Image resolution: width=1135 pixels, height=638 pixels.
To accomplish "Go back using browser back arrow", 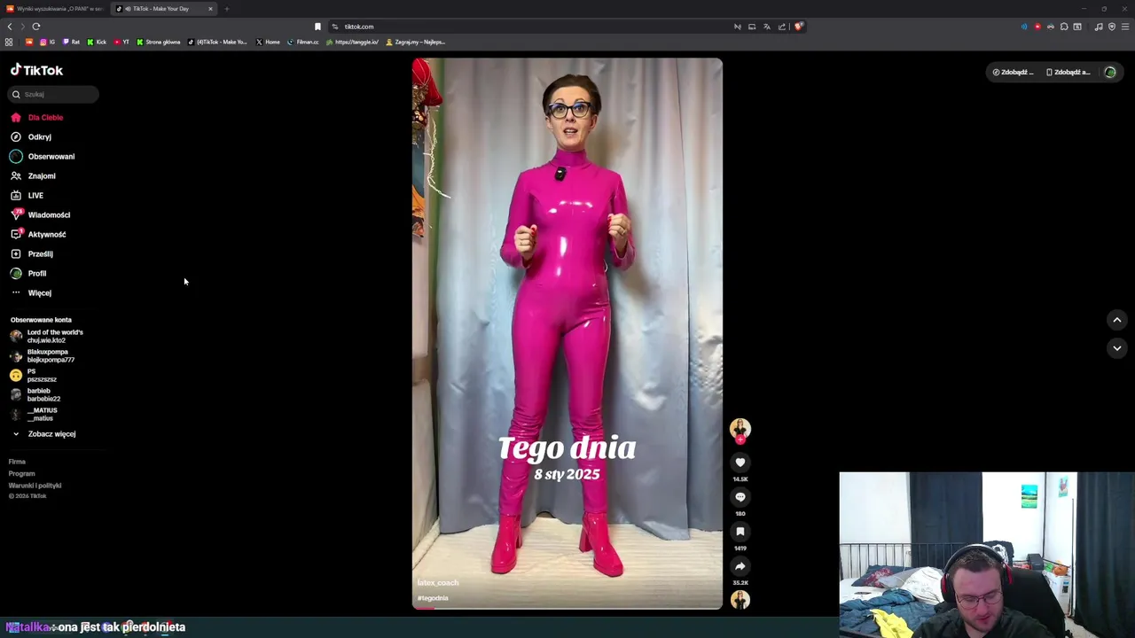I will [x=10, y=27].
